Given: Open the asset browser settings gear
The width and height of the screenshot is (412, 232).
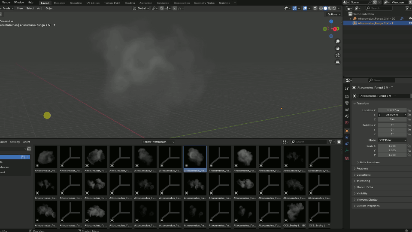Looking at the screenshot, I should [x=339, y=142].
